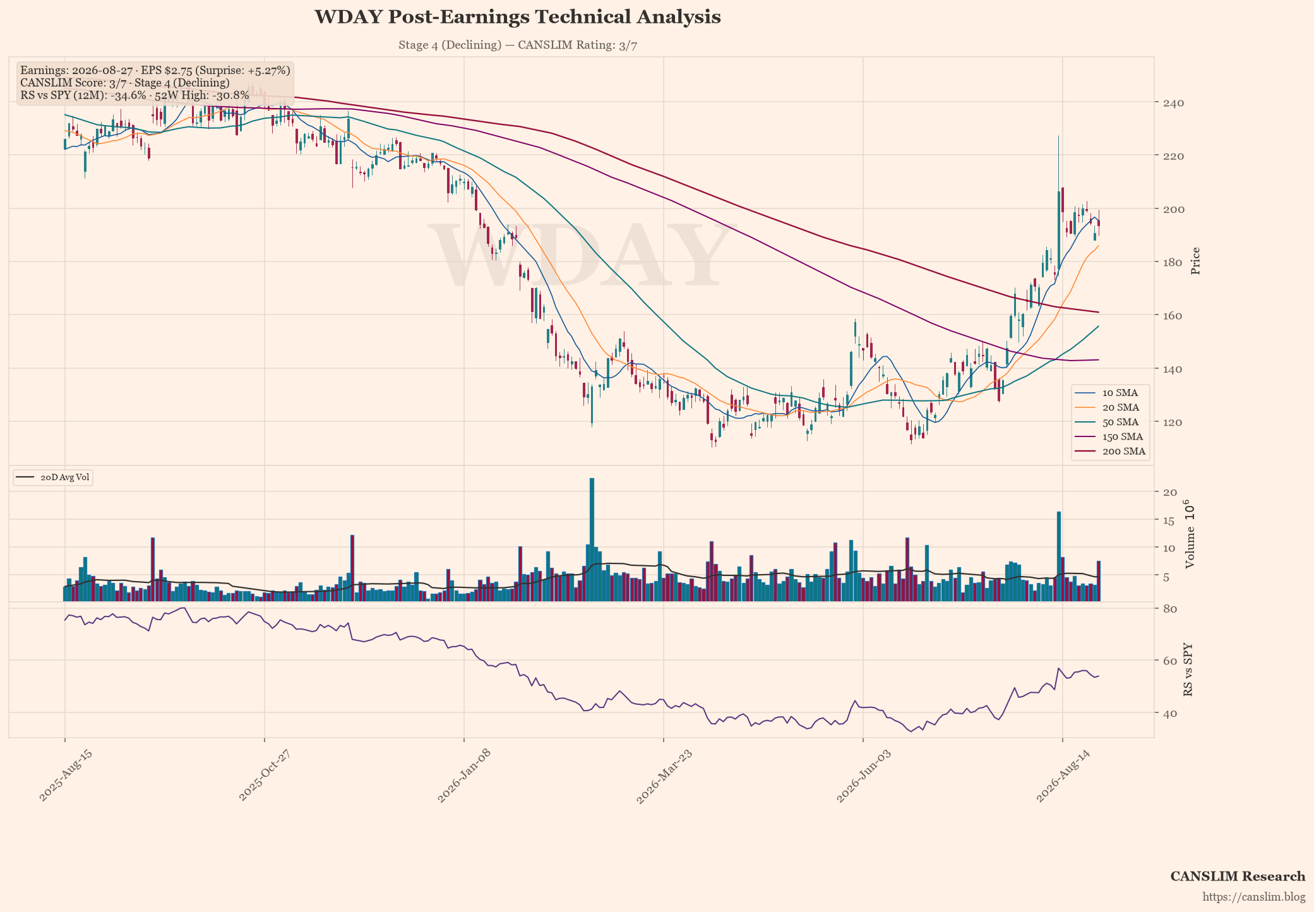This screenshot has width=1314, height=912.
Task: Click the 'CANSLIM Score: 3/7' info line
Action: tap(124, 83)
